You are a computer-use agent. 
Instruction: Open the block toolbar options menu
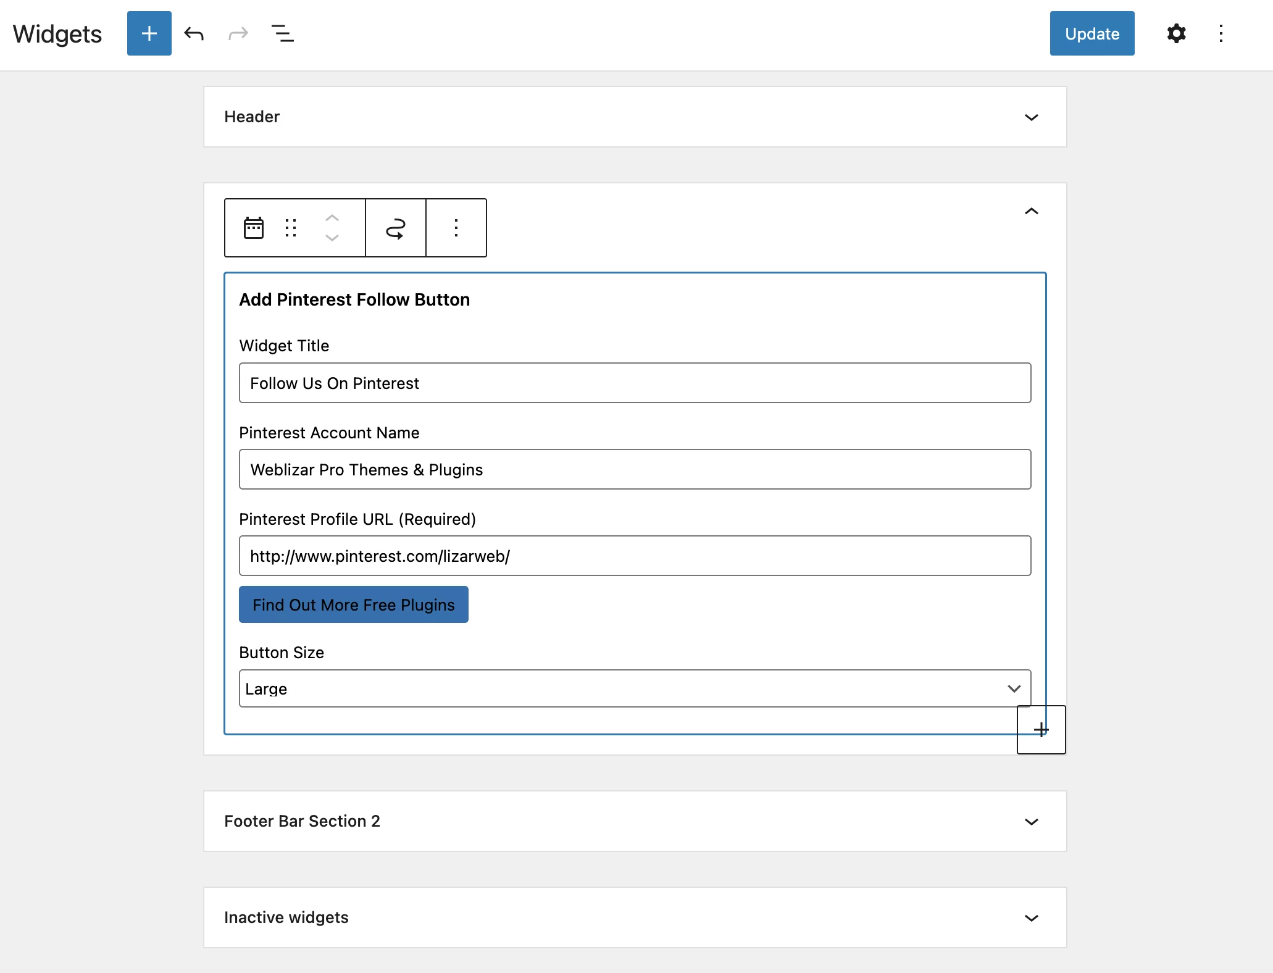pyautogui.click(x=456, y=228)
